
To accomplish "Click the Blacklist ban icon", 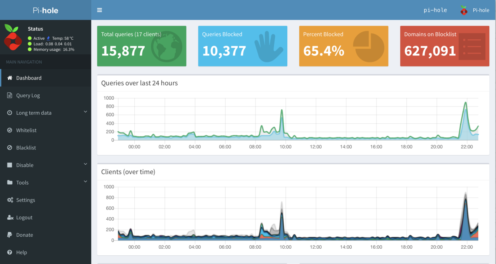I will click(10, 147).
